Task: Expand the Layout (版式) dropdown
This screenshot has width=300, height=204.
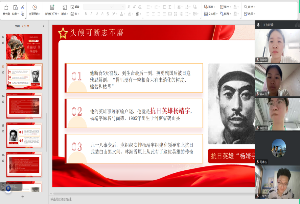Action: [x=64, y=14]
